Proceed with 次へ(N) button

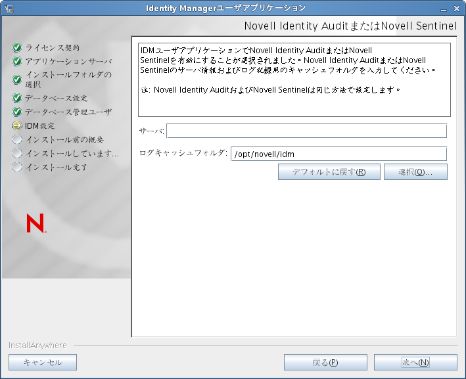(415, 362)
